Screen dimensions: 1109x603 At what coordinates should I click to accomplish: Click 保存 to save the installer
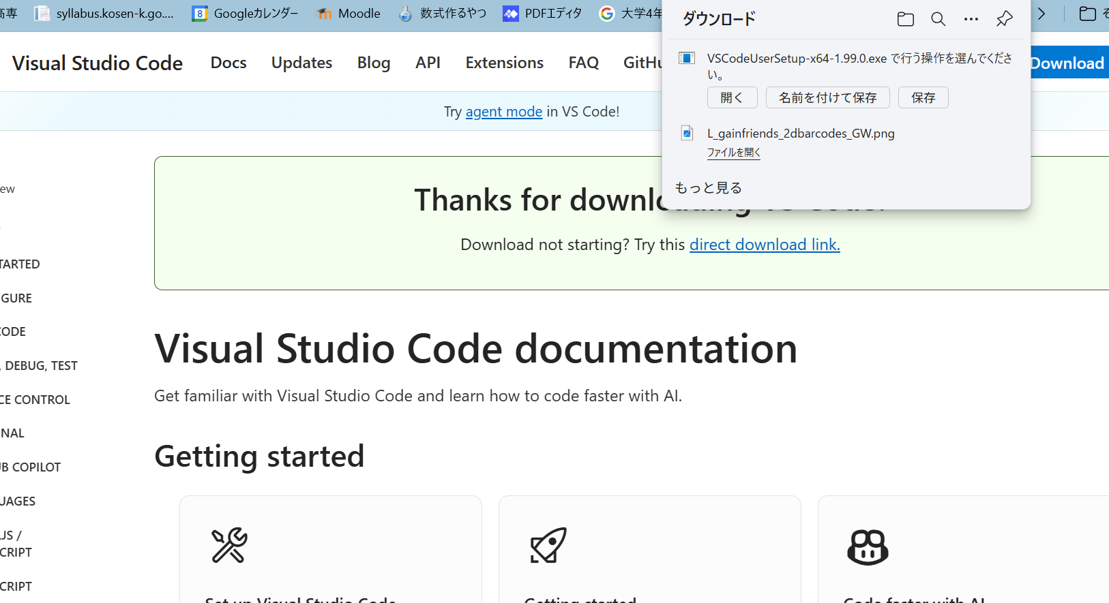(x=923, y=97)
